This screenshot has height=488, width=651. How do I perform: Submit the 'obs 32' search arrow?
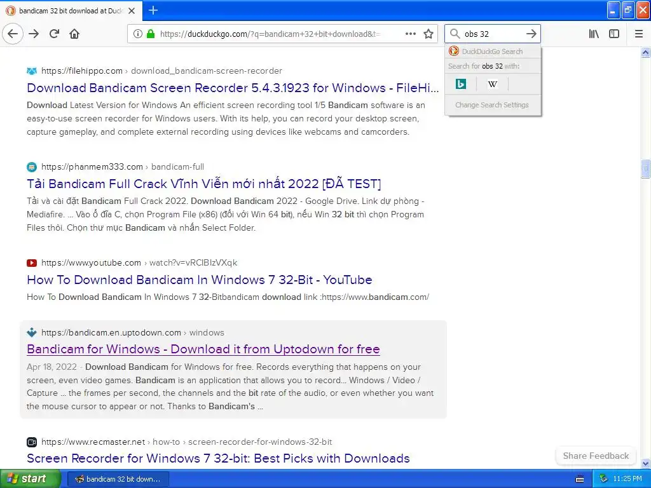pyautogui.click(x=531, y=34)
